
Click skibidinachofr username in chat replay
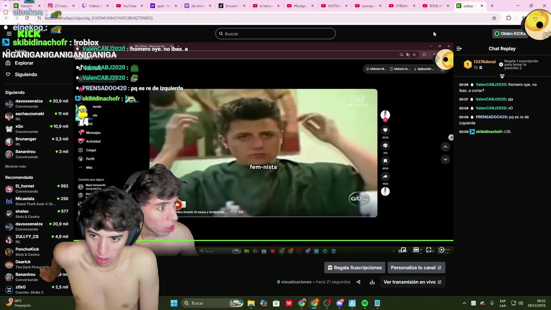coord(489,132)
